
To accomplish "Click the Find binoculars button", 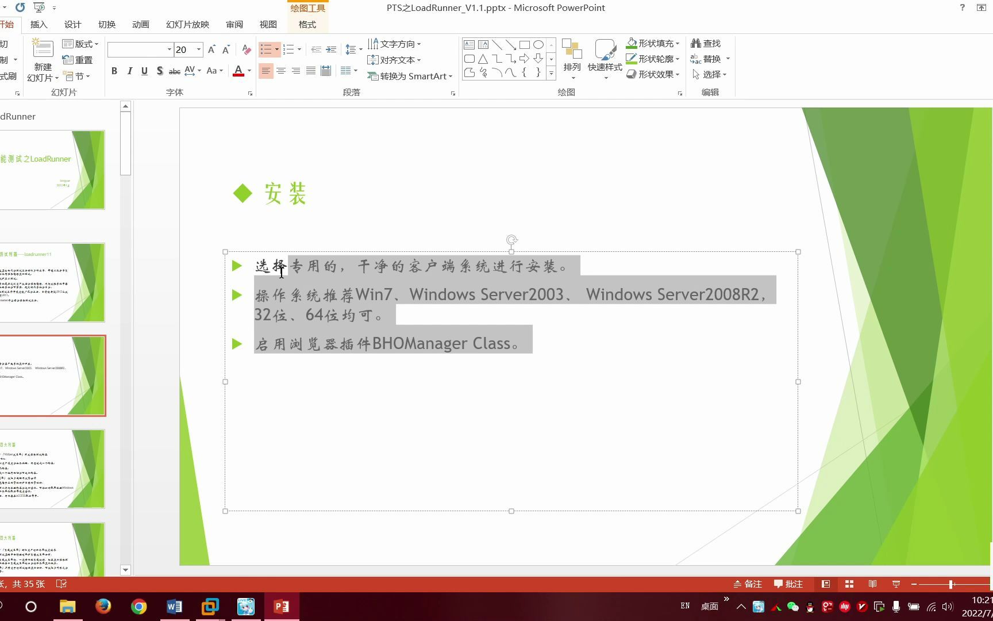I will 706,43.
